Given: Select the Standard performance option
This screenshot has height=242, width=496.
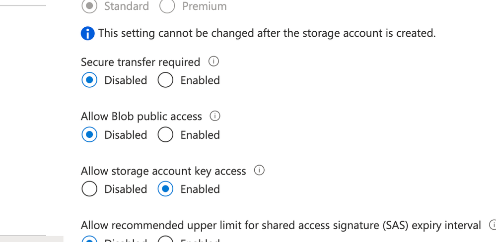Looking at the screenshot, I should tap(89, 6).
